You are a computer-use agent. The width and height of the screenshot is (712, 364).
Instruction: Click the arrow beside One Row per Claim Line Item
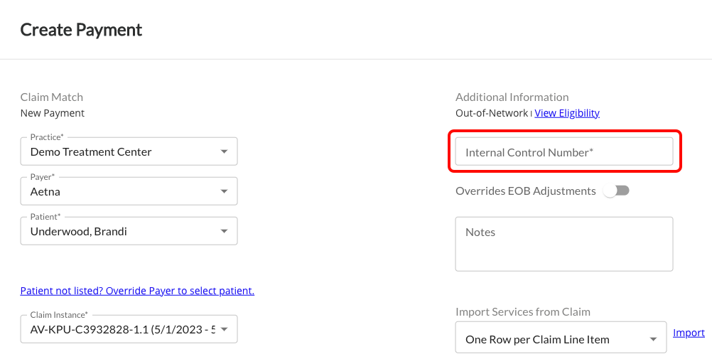pos(653,340)
